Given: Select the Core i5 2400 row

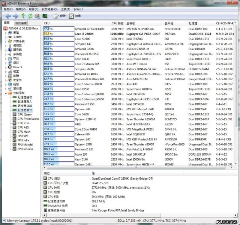Looking at the screenshot, I should [138, 39].
